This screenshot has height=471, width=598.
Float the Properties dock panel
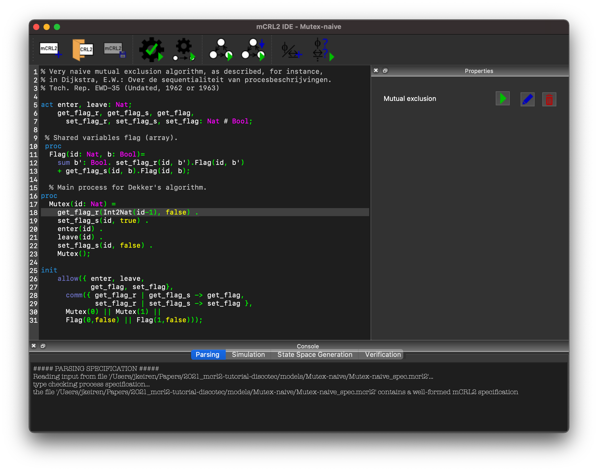tap(385, 71)
